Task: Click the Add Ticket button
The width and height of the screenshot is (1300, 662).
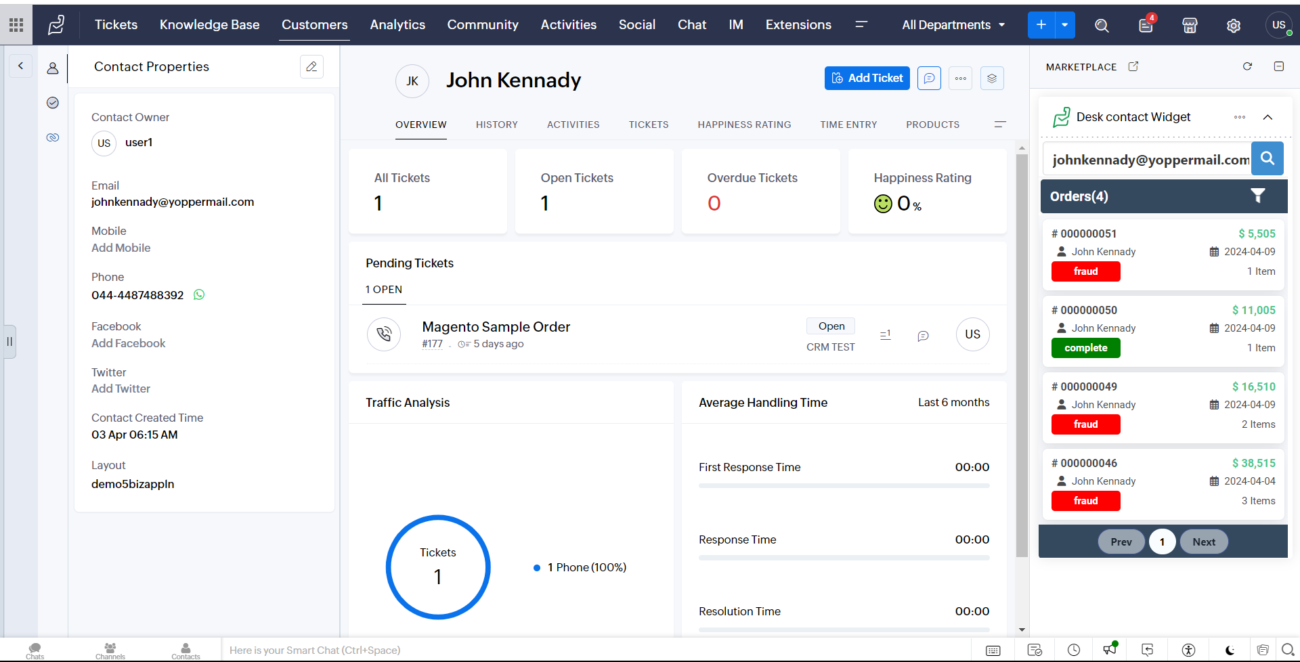Action: [867, 78]
